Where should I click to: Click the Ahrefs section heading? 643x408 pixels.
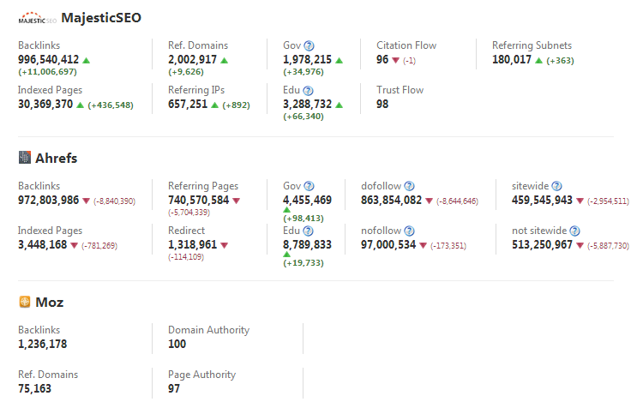pyautogui.click(x=56, y=158)
